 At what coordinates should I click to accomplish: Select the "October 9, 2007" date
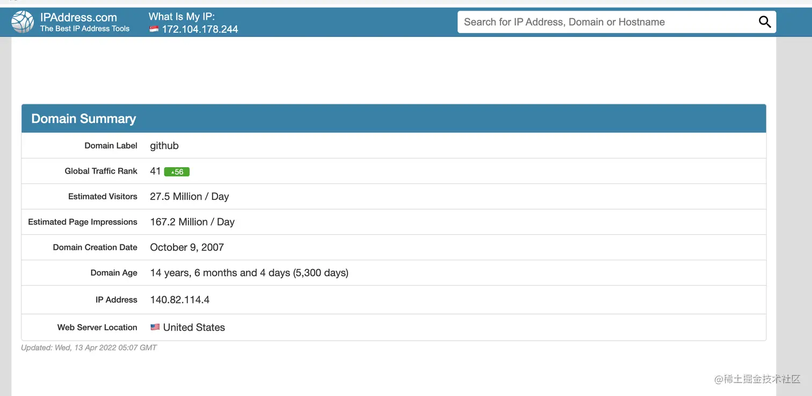(187, 248)
